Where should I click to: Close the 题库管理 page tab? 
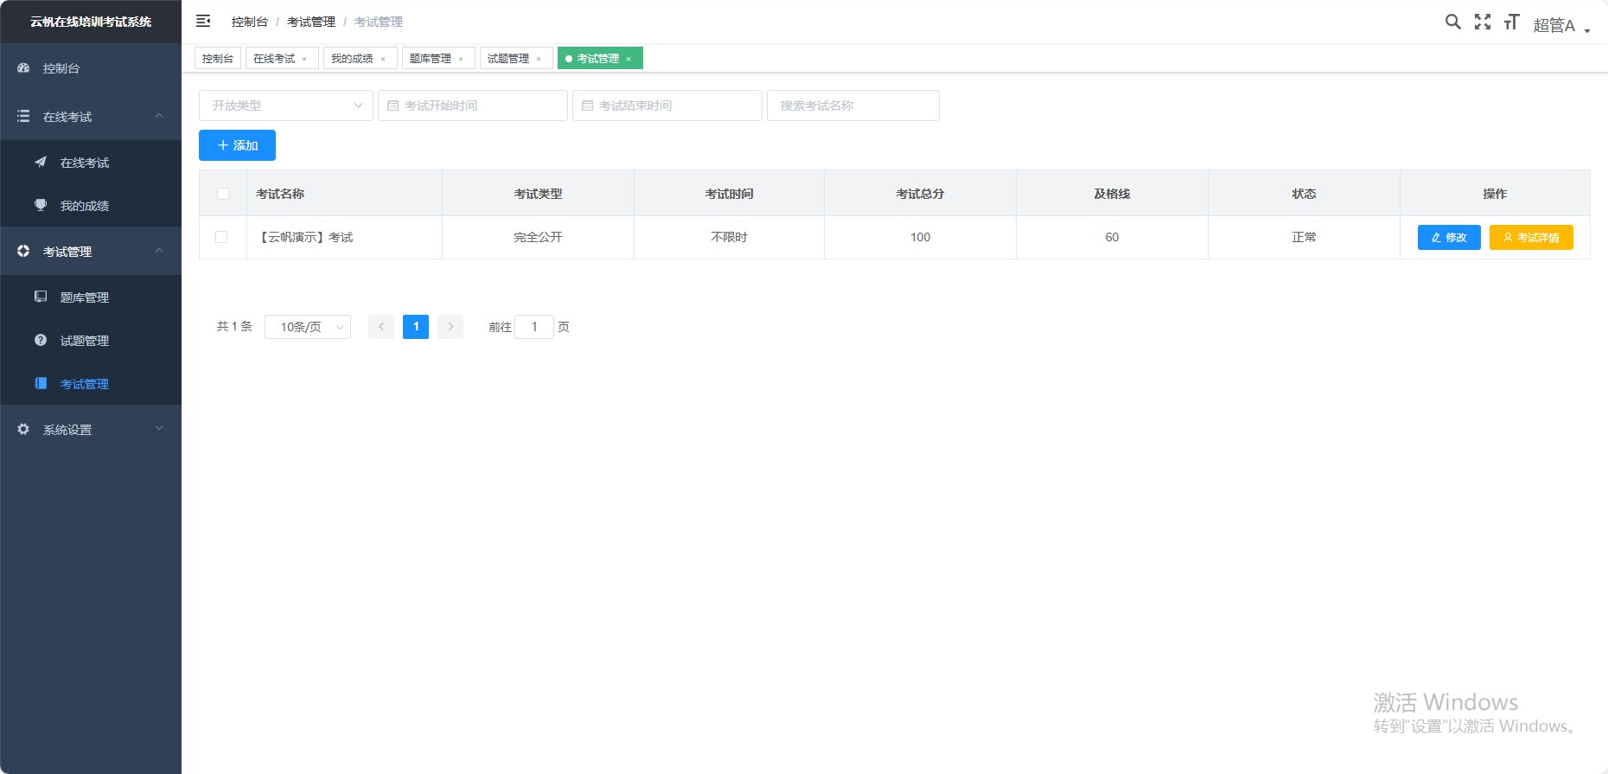tap(461, 59)
